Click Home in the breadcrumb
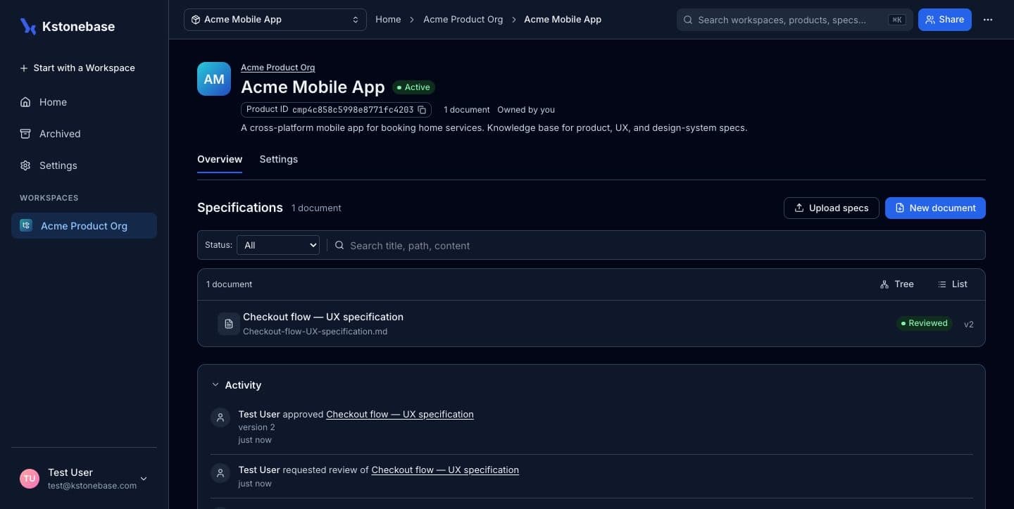 tap(388, 20)
